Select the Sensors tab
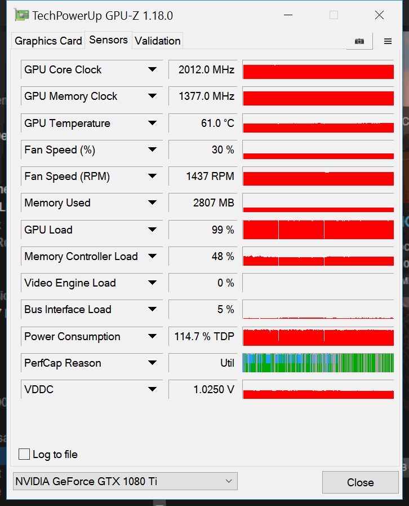Image resolution: width=409 pixels, height=506 pixels. (x=108, y=40)
